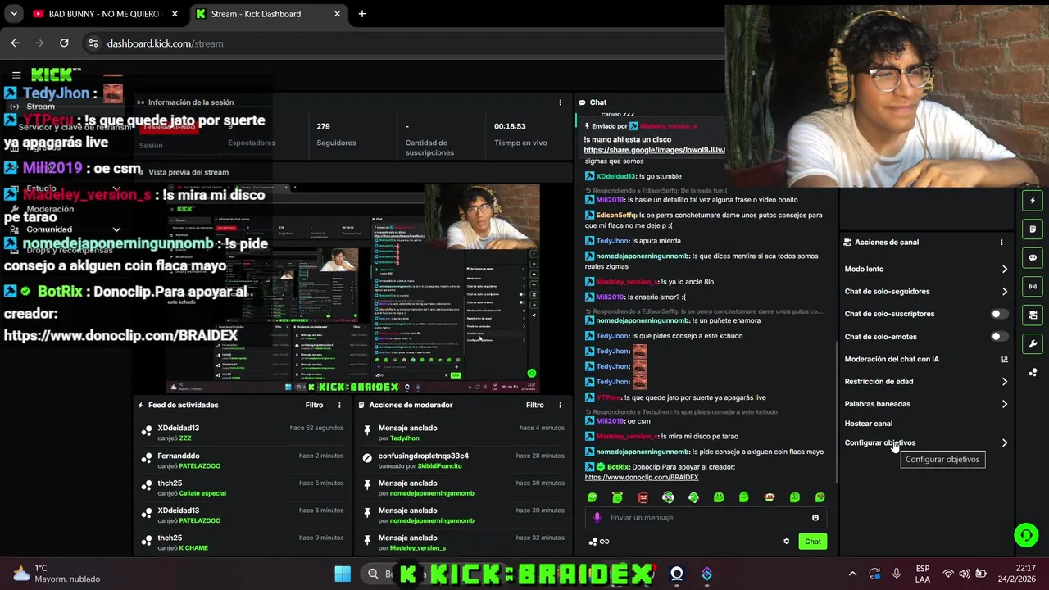The image size is (1049, 590).
Task: Open the weather widget in taskbar
Action: coord(56,574)
